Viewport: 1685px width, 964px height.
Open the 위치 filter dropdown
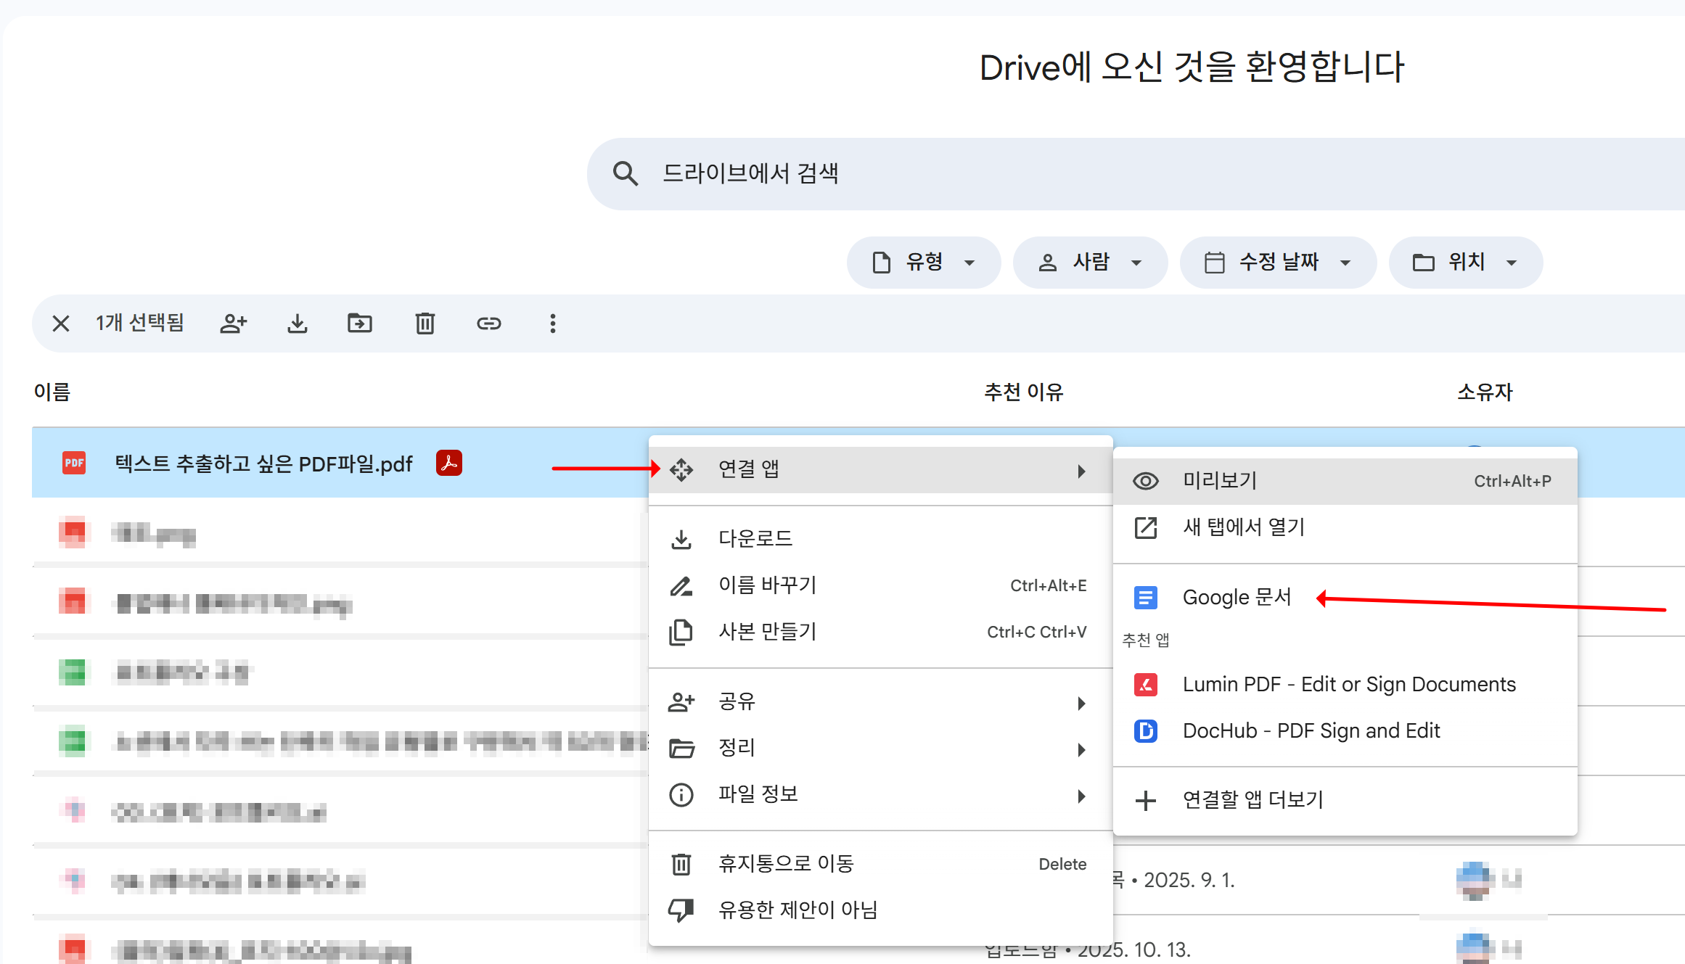1465,262
